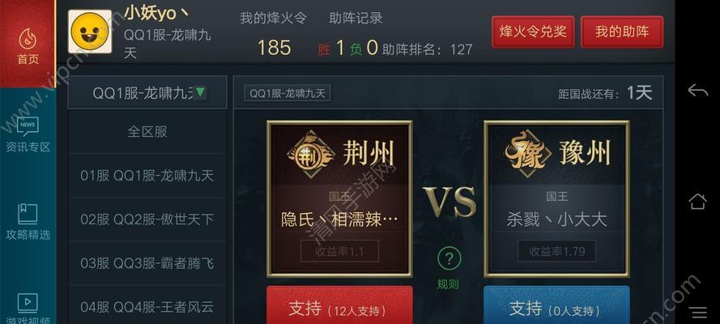This screenshot has width=720, height=324.
Task: Select 02服 QQ2服-傲世天下 server
Action: (147, 219)
